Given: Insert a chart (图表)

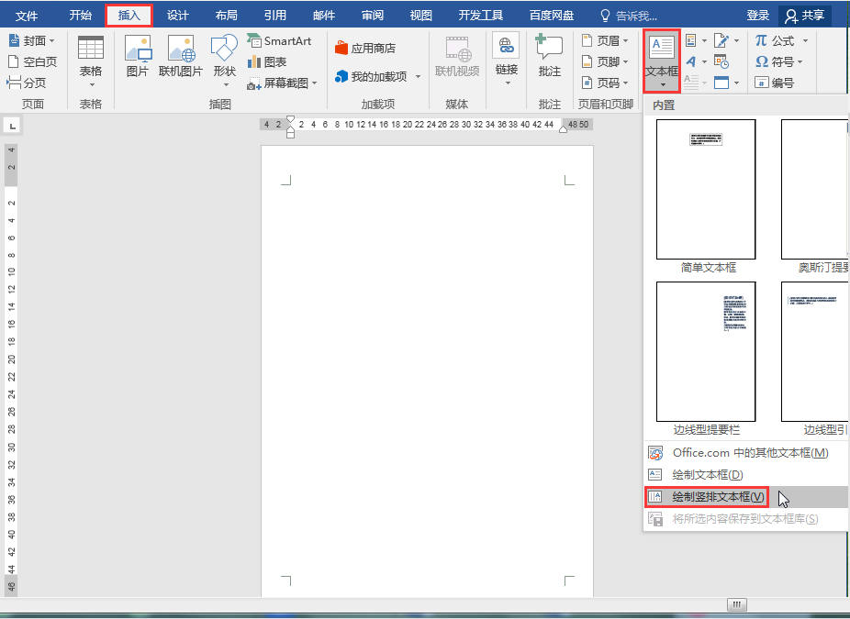Looking at the screenshot, I should click(267, 61).
